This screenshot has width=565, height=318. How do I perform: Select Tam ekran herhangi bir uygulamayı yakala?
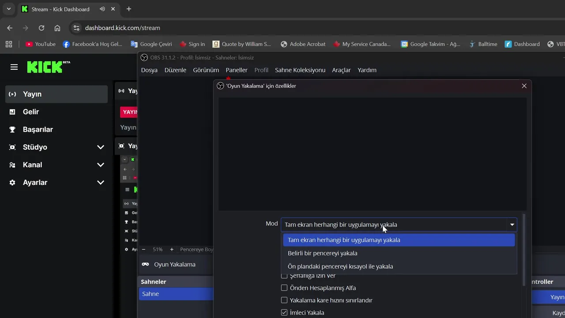(x=399, y=240)
